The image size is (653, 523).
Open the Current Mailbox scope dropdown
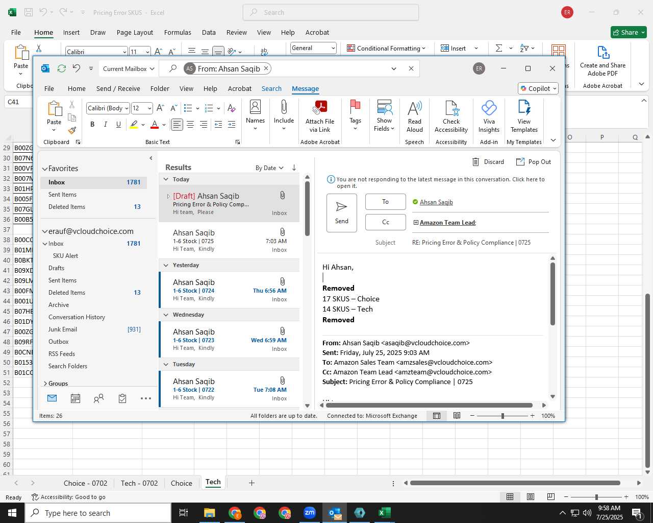coord(129,68)
